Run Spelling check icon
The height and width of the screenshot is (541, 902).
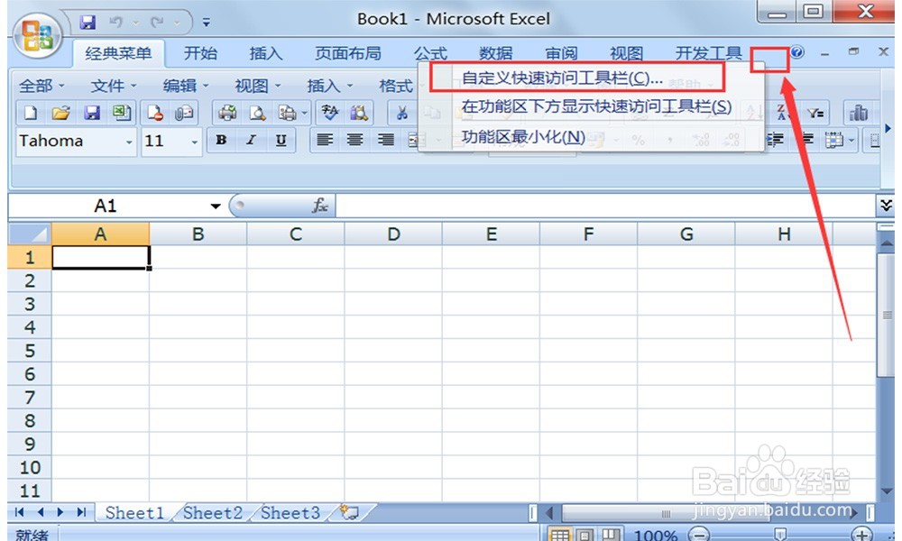pyautogui.click(x=329, y=113)
